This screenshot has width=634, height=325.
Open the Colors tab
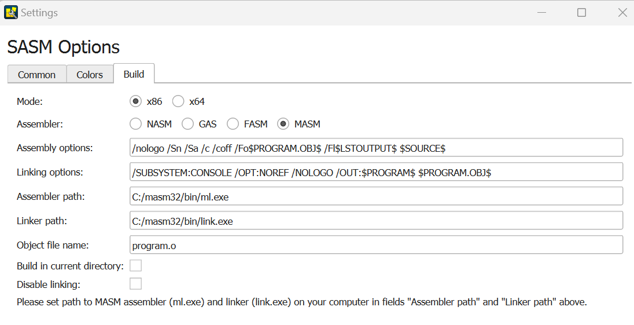click(90, 75)
